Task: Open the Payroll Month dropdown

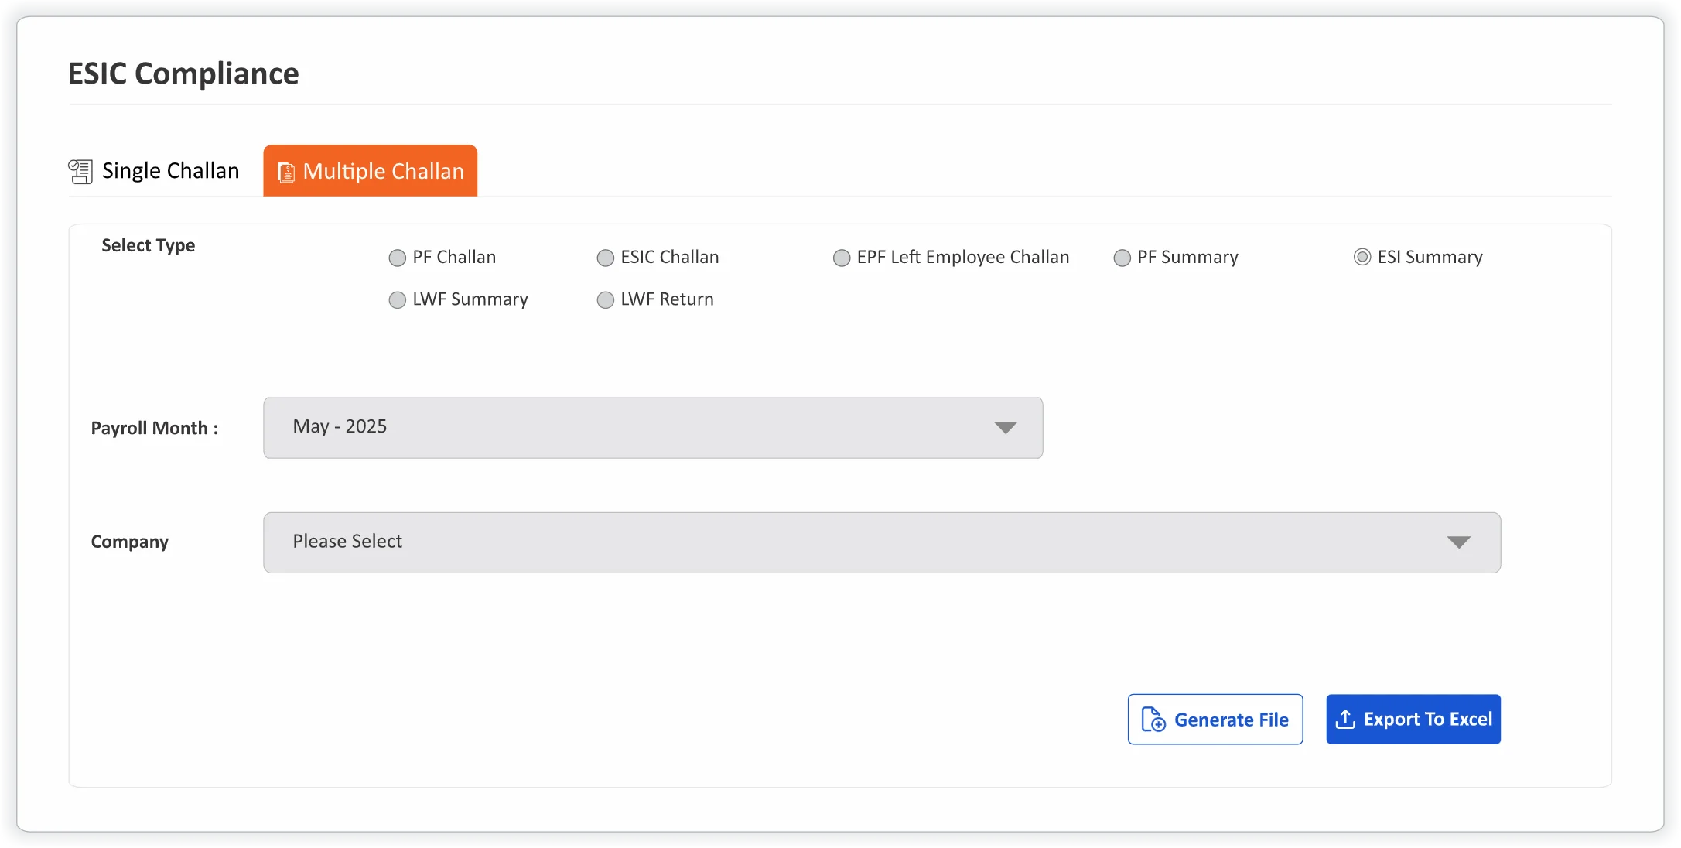Action: tap(652, 428)
